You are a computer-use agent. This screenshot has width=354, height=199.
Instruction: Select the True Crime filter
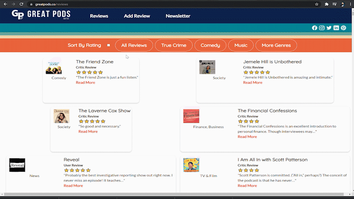[x=174, y=45]
